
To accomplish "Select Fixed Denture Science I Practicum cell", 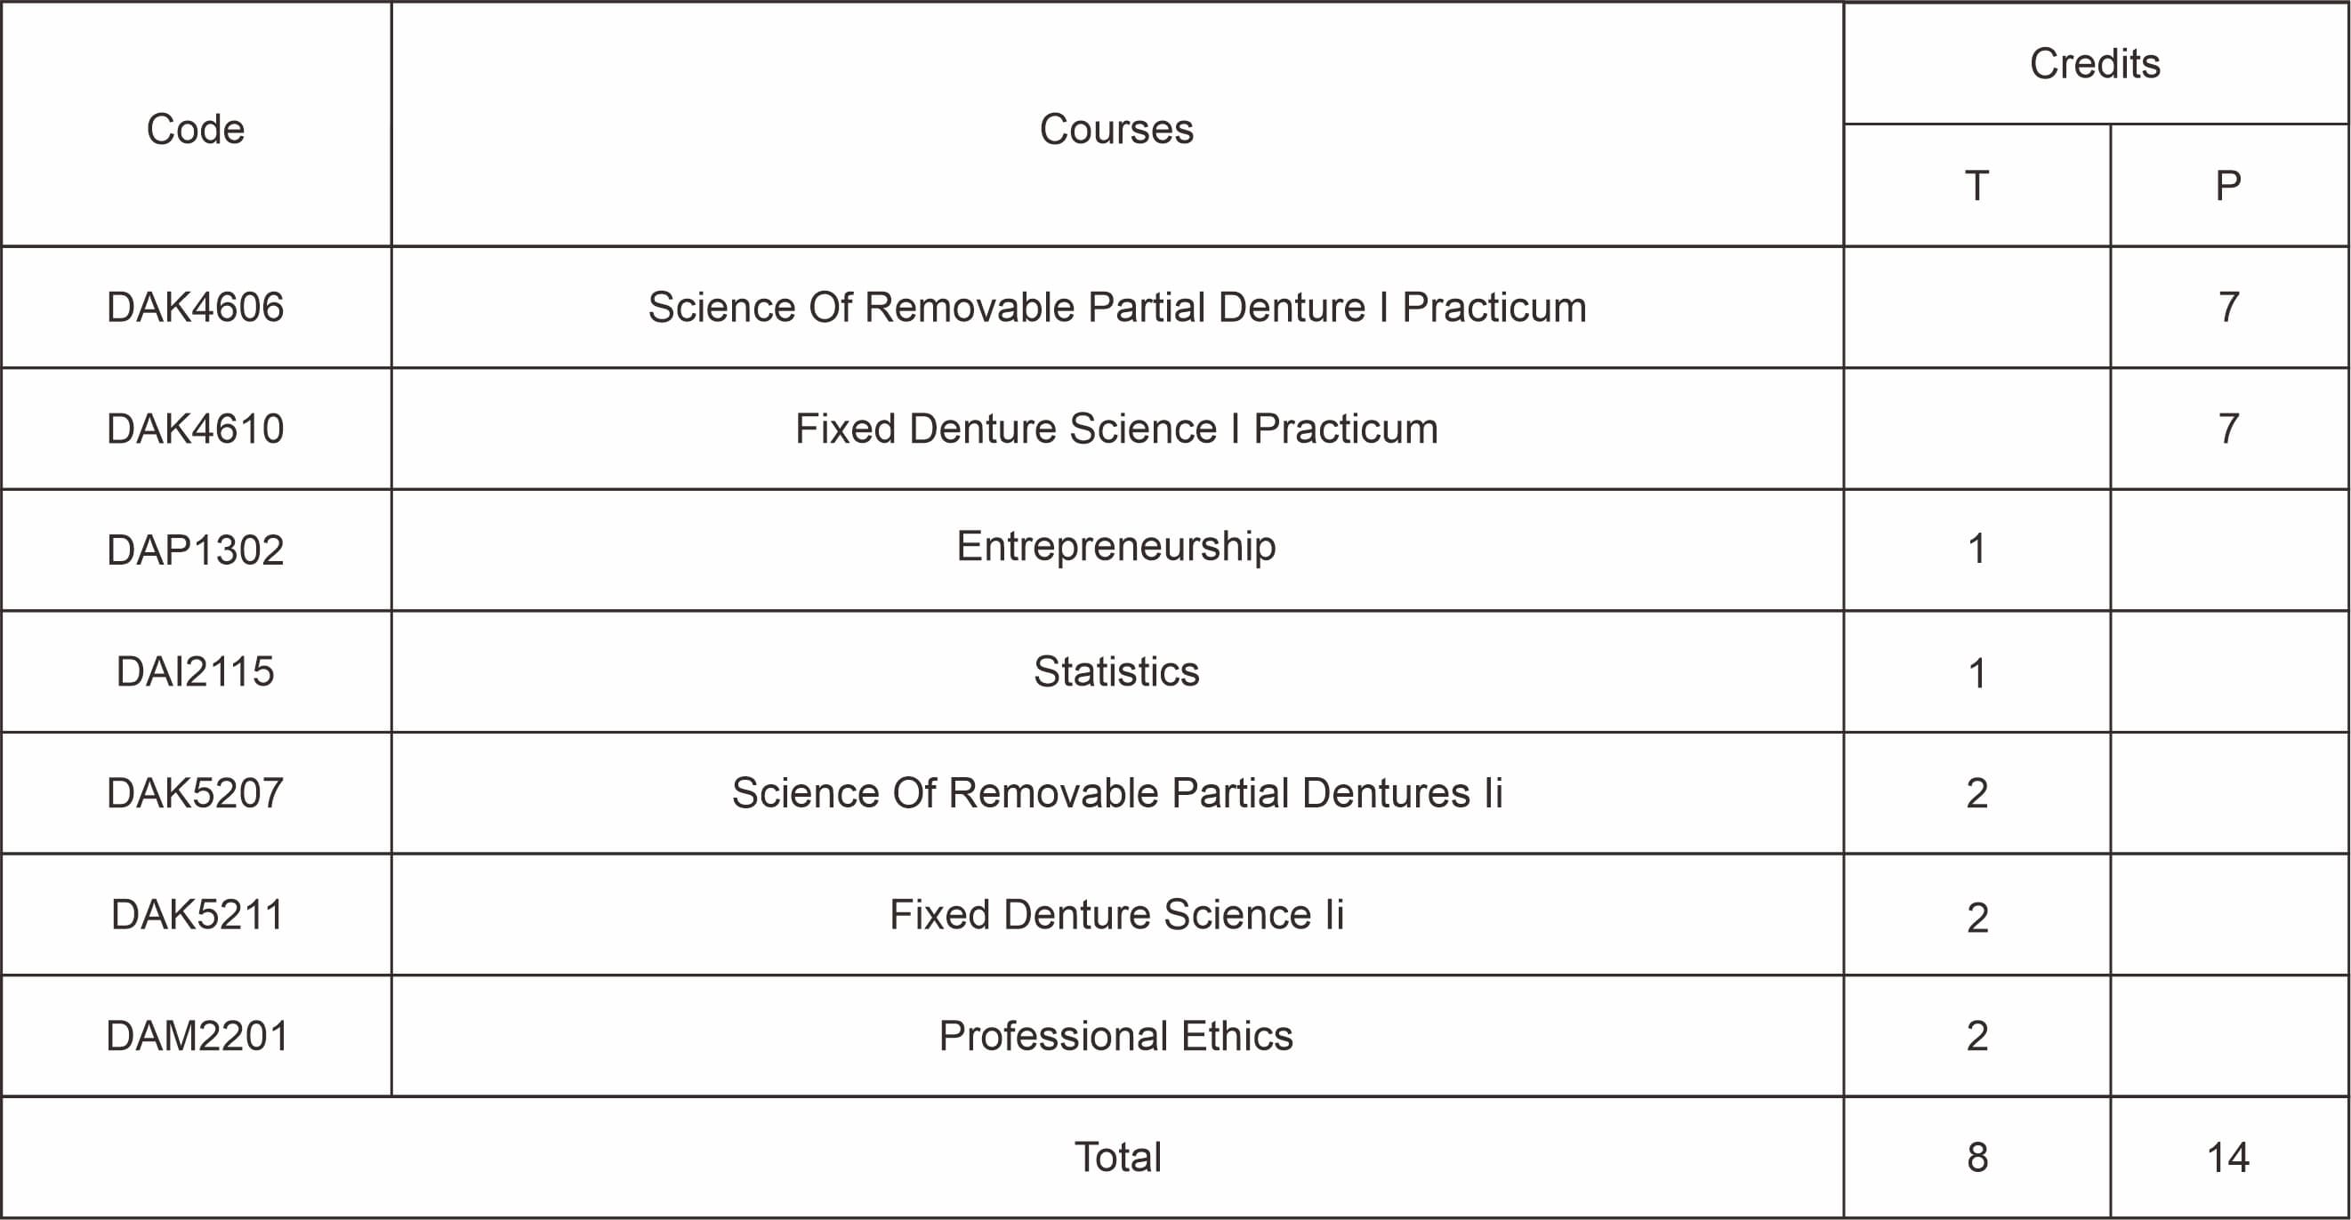I will pyautogui.click(x=1116, y=428).
